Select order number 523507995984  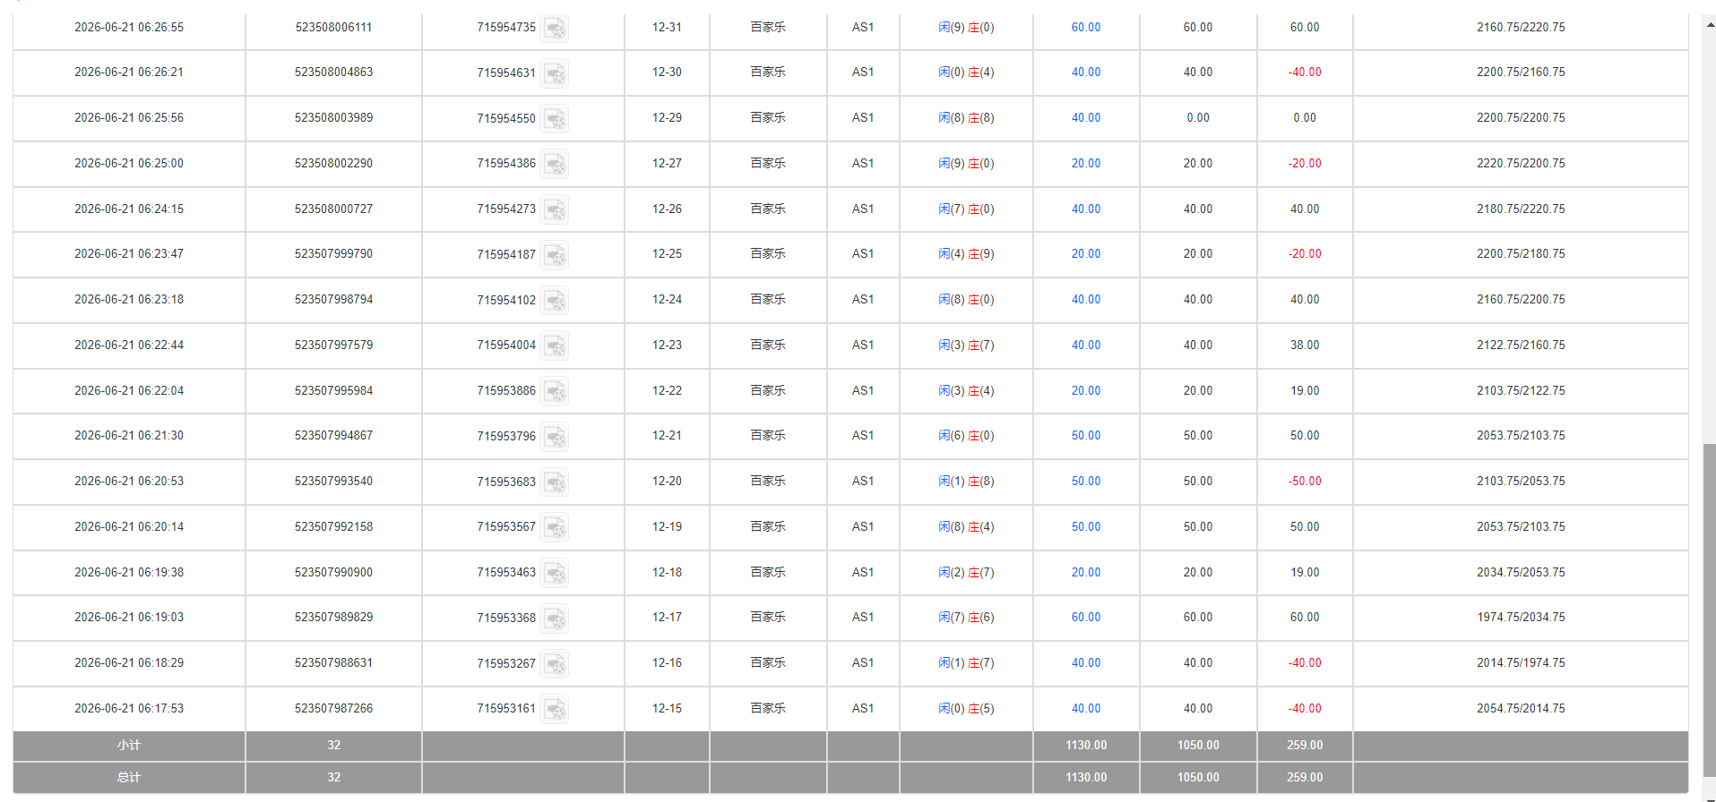pos(333,391)
